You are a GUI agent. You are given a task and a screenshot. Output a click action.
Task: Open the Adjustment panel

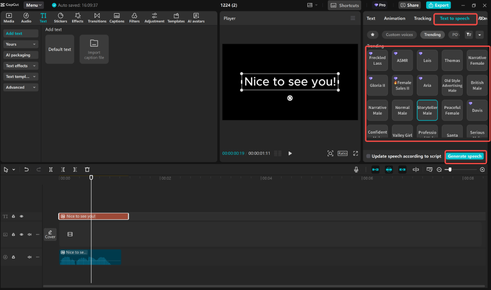154,18
